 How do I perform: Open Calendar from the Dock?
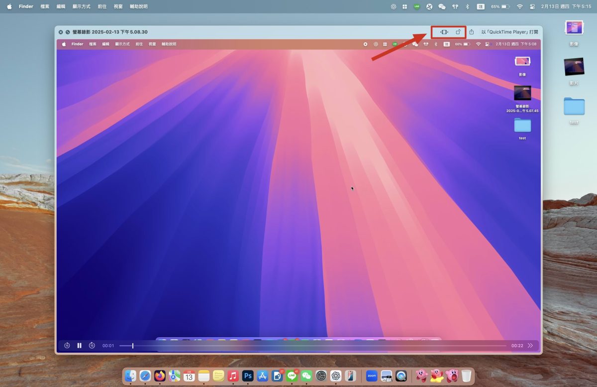point(189,376)
